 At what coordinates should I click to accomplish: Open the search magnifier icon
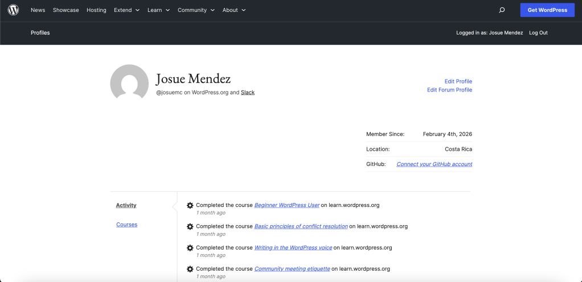click(x=502, y=10)
